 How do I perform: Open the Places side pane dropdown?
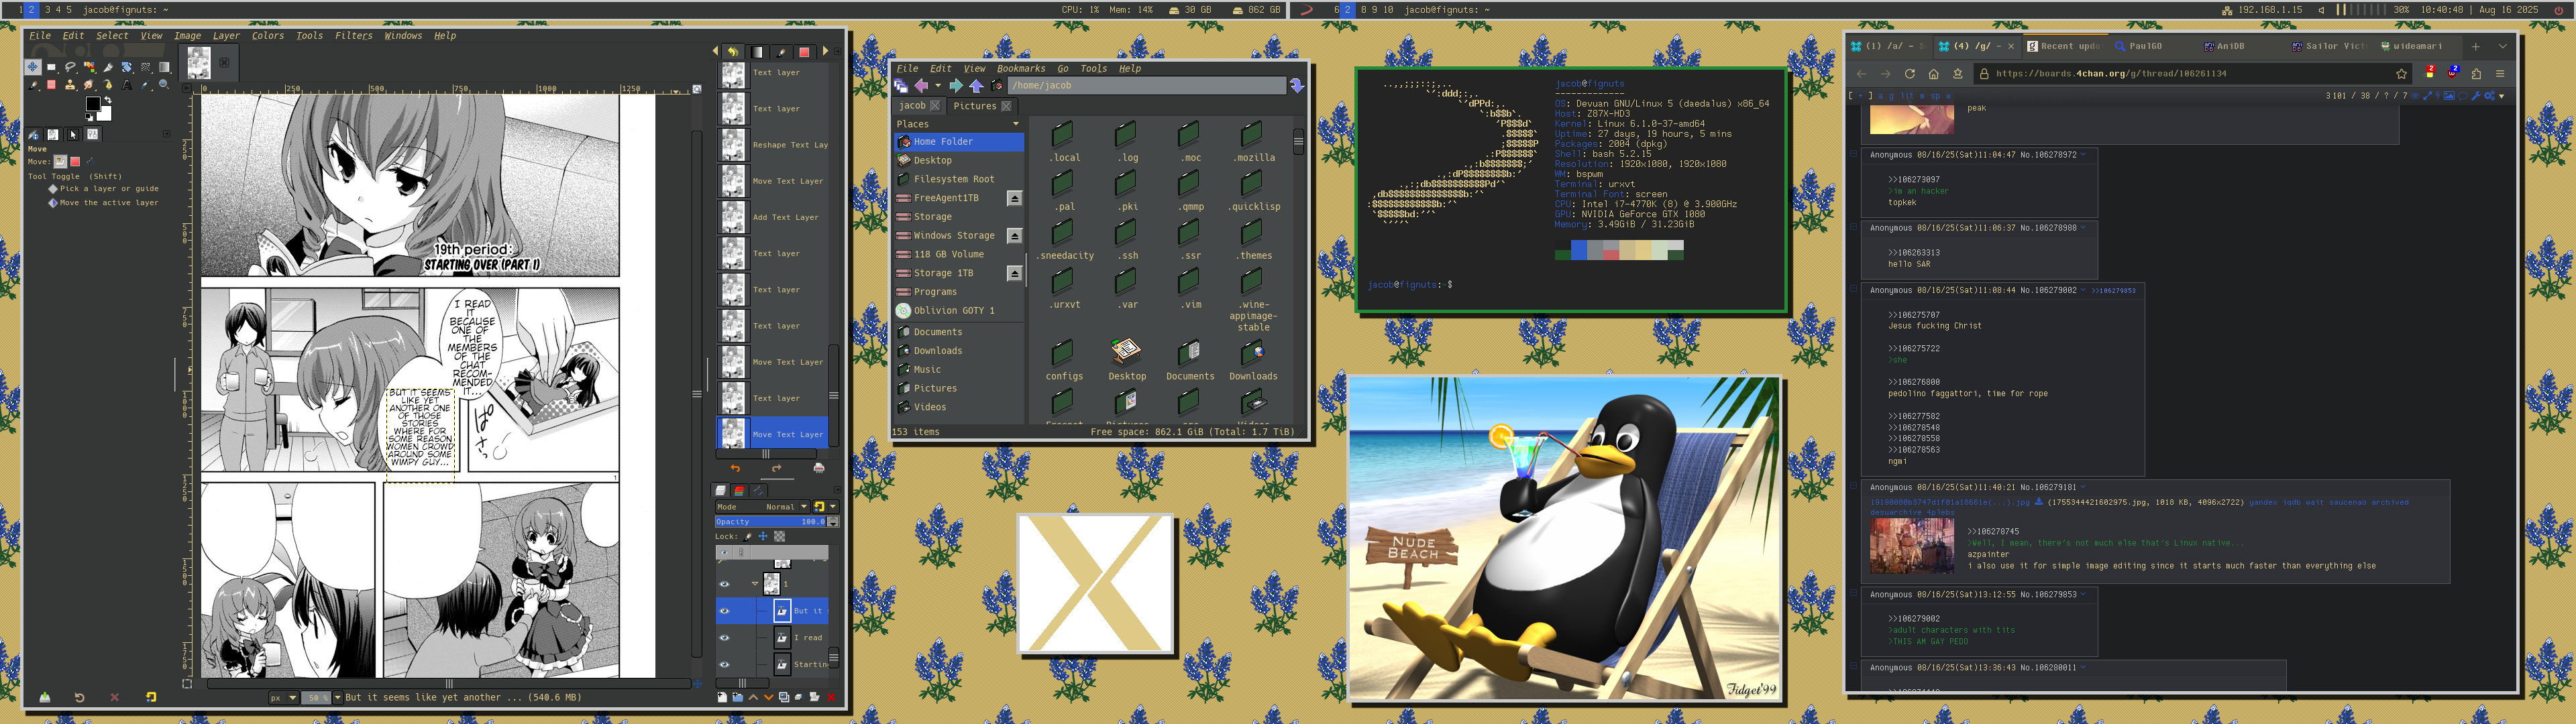click(1016, 124)
